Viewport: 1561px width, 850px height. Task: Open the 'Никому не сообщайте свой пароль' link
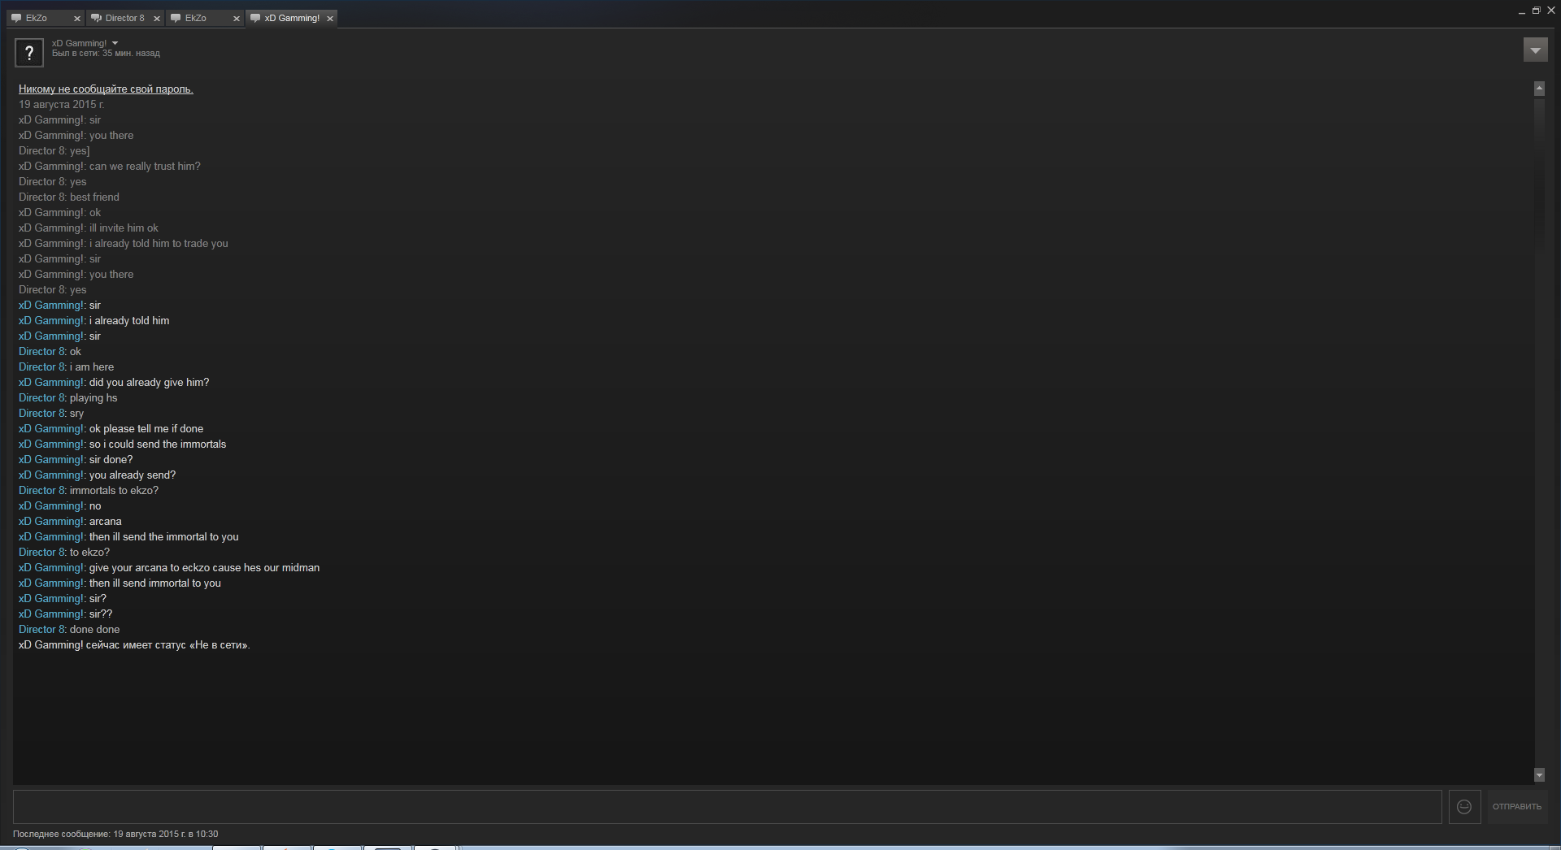106,89
